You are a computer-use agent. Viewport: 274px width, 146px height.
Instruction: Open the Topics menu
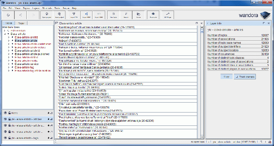(x=26, y=7)
